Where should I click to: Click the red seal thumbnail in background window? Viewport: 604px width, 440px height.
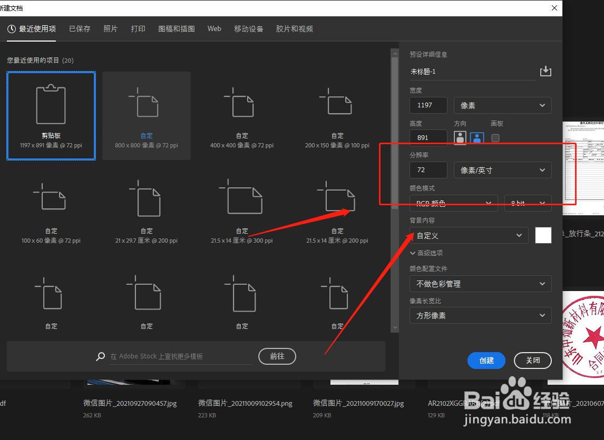pyautogui.click(x=583, y=338)
